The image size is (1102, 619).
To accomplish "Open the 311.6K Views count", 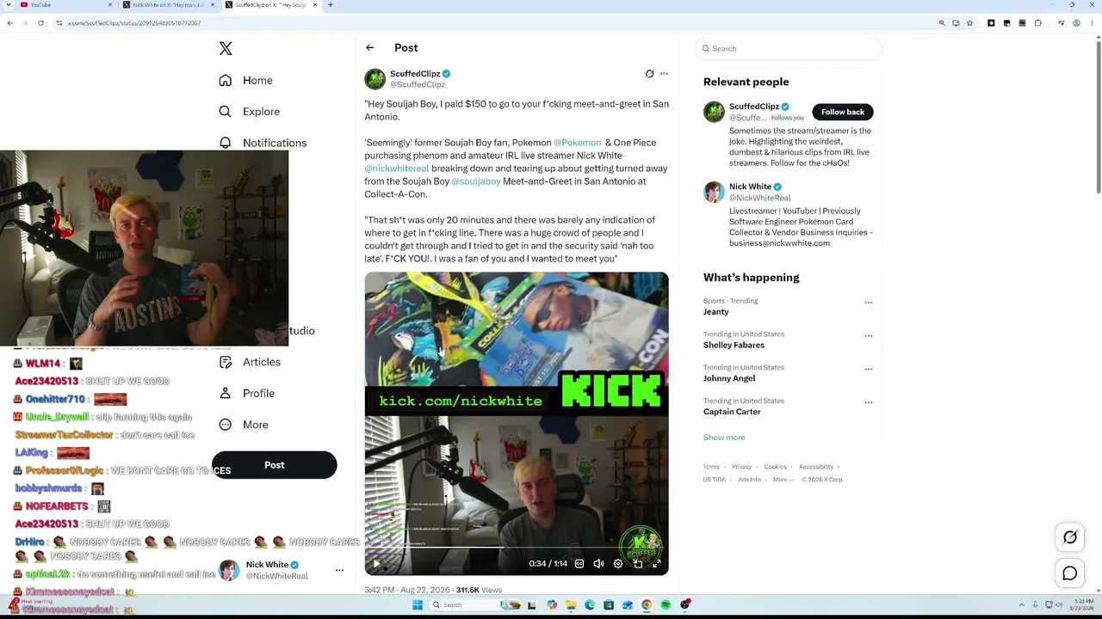I will click(479, 591).
